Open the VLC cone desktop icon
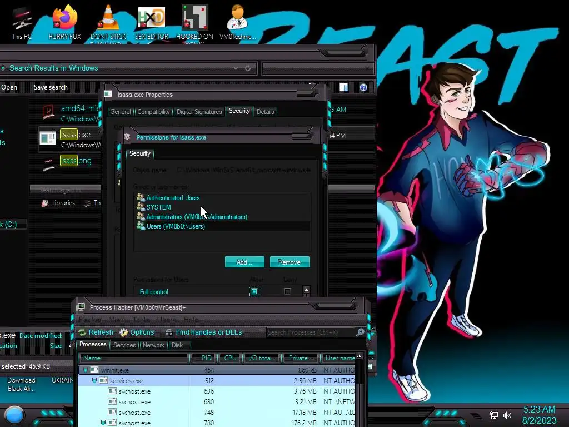The width and height of the screenshot is (569, 427). [108, 17]
